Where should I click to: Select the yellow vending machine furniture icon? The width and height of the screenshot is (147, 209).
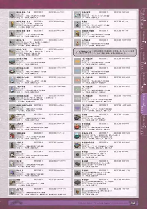(77, 33)
